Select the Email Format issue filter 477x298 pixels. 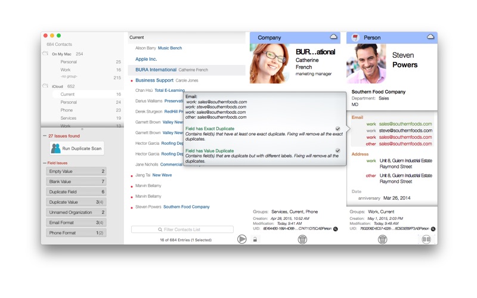point(76,222)
